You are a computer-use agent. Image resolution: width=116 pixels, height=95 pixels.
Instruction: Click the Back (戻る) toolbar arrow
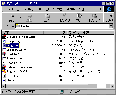pyautogui.click(x=12, y=16)
